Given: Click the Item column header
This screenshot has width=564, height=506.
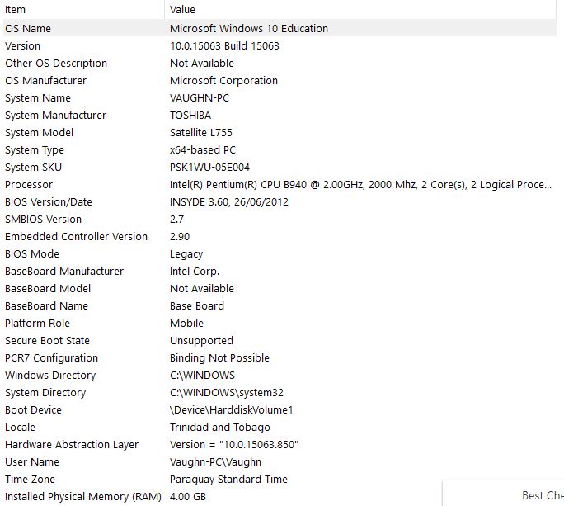Looking at the screenshot, I should (83, 9).
